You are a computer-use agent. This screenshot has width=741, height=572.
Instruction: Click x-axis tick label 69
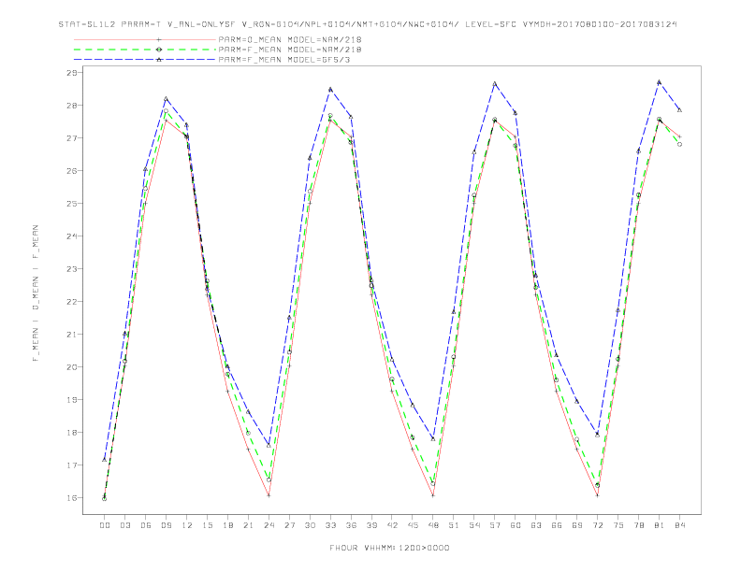[577, 525]
